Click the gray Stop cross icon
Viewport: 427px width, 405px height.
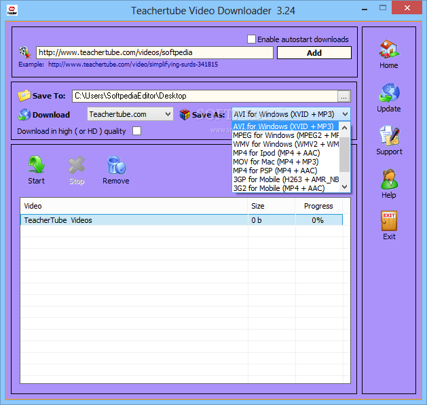coord(77,165)
